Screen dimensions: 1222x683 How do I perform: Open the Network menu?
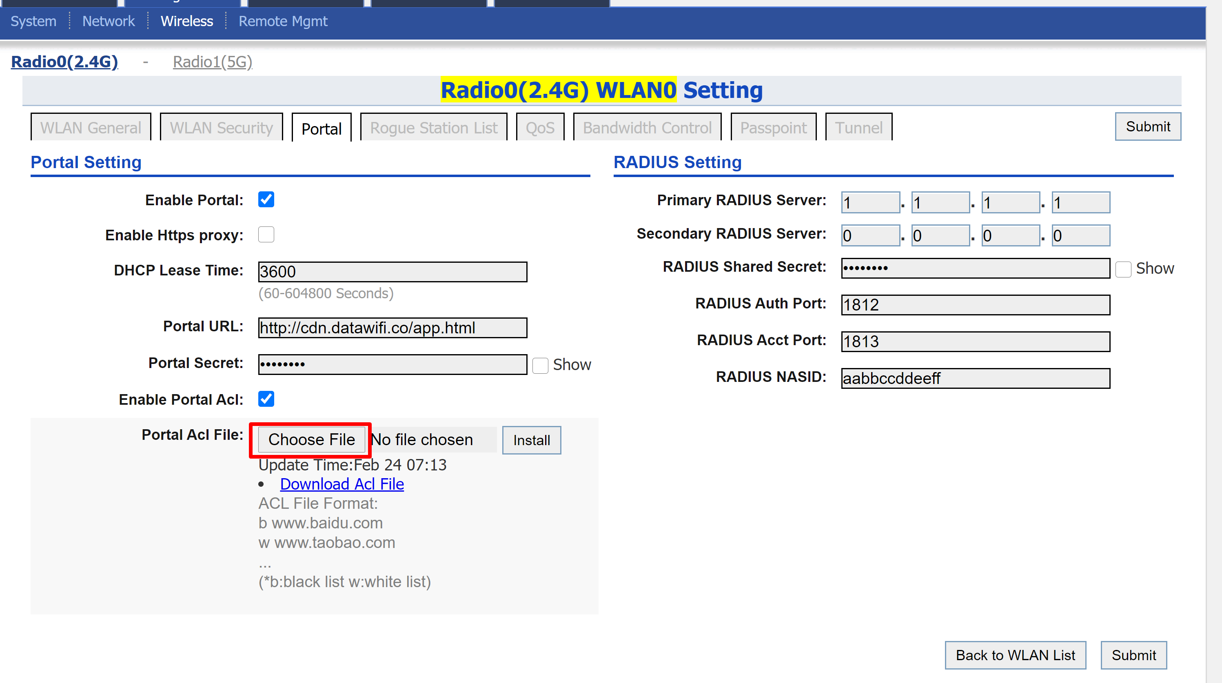(x=108, y=21)
